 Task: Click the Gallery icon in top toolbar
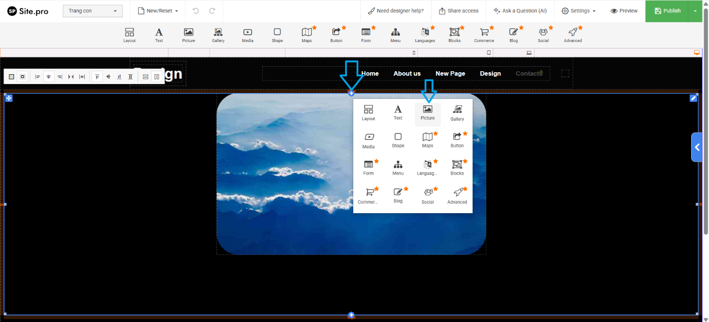[x=218, y=35]
